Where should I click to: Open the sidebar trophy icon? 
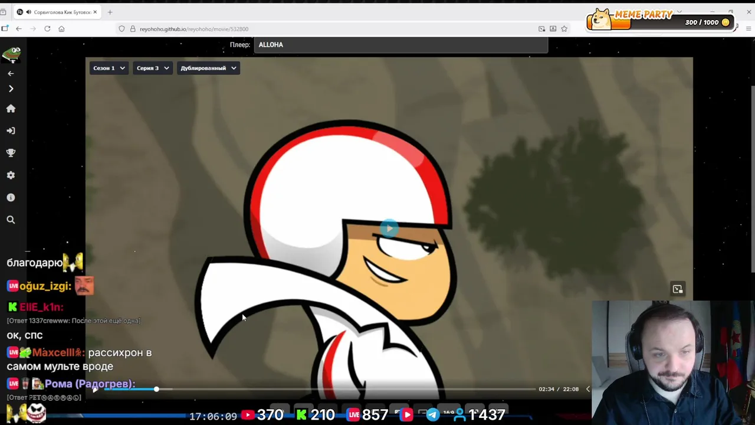(11, 153)
